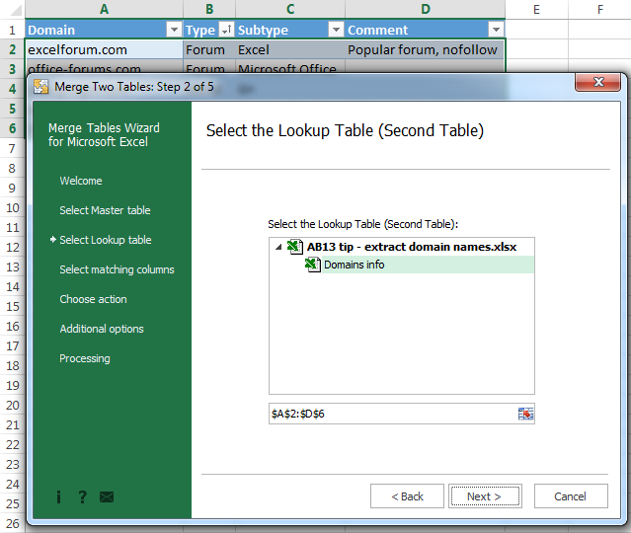Click the Excel workbook icon in tree
The width and height of the screenshot is (631, 533).
pyautogui.click(x=294, y=247)
